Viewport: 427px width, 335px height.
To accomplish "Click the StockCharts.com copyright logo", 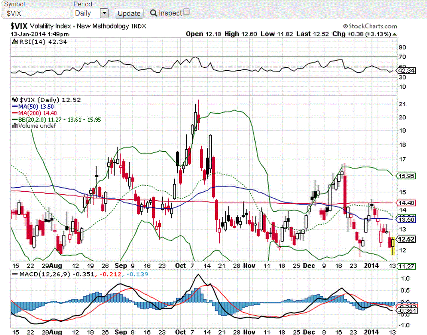I will coord(370,26).
